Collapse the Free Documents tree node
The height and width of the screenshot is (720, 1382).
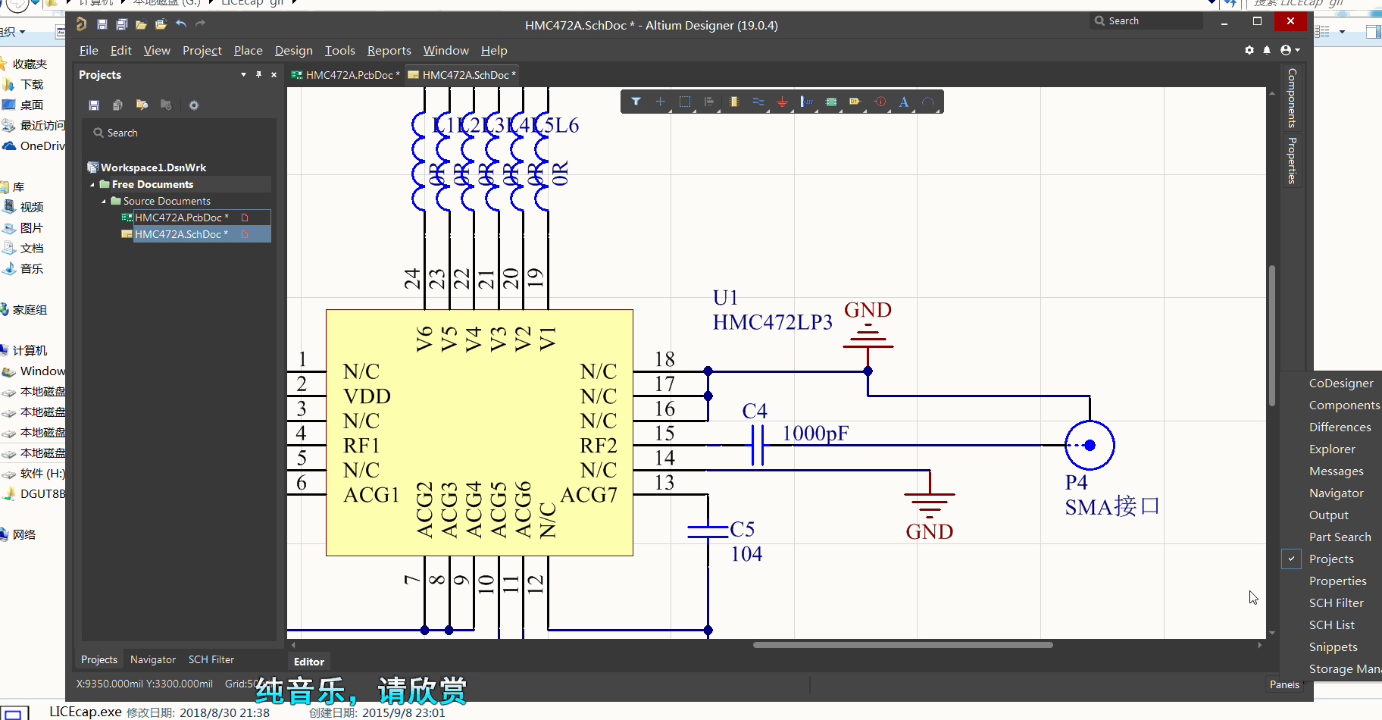coord(92,184)
